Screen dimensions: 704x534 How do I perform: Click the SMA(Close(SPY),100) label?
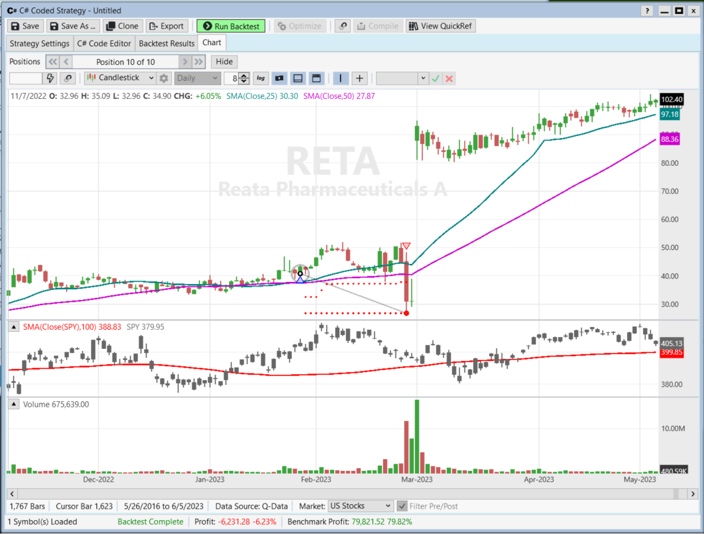pyautogui.click(x=72, y=327)
